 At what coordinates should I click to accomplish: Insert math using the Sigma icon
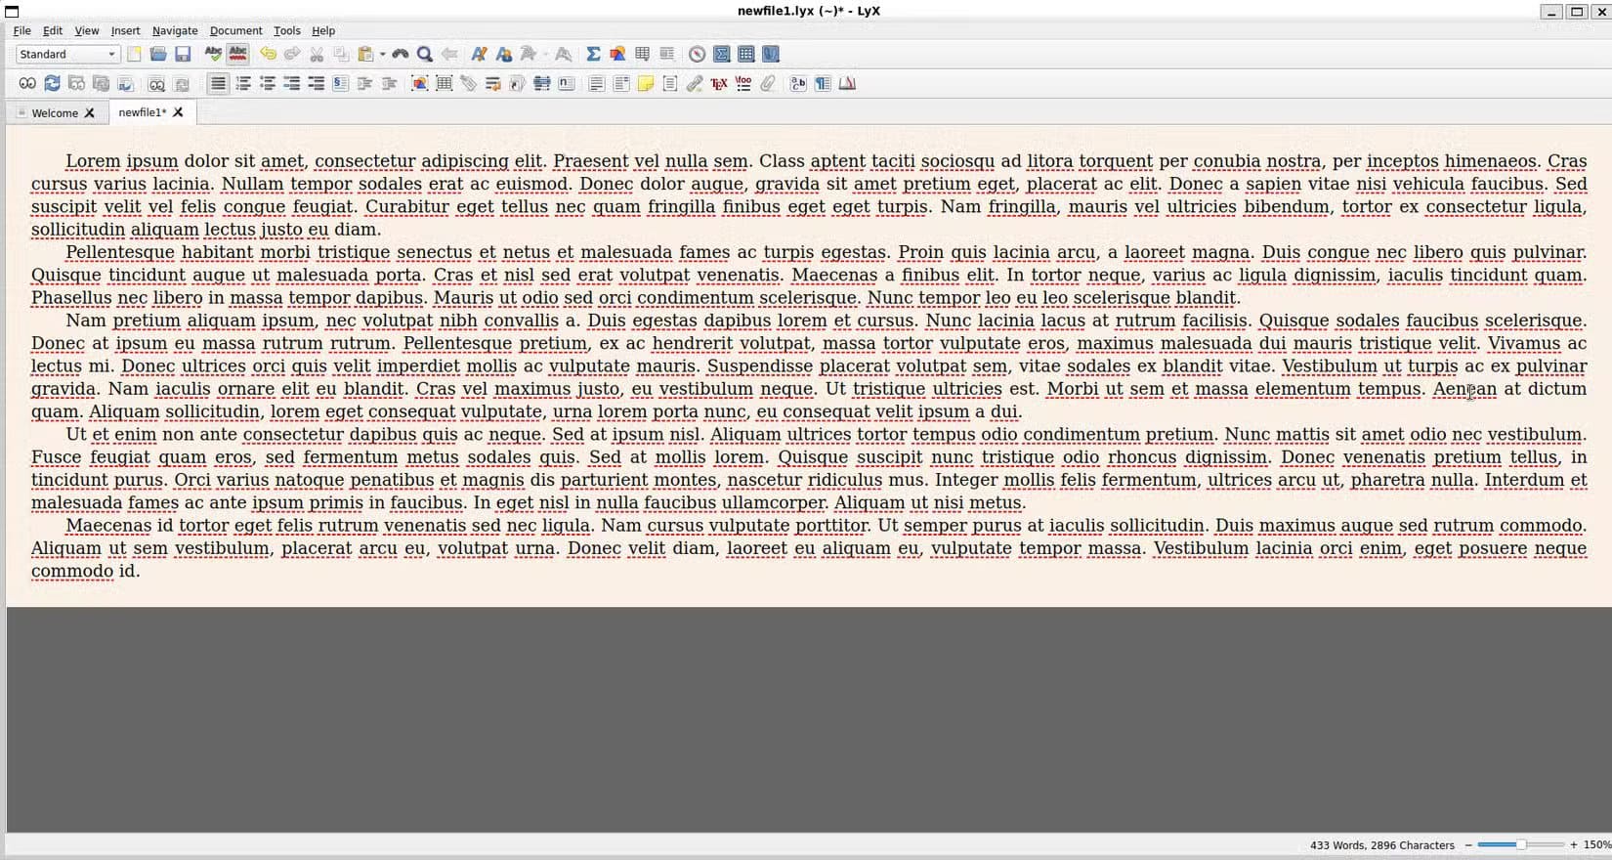[593, 55]
